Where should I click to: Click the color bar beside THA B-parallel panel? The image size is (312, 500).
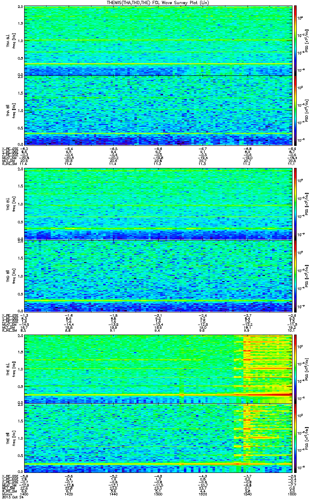[x=295, y=110]
